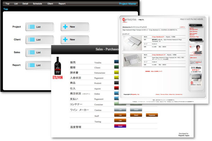
Task: Click the gray List button for Cantina
Action: [x=120, y=110]
